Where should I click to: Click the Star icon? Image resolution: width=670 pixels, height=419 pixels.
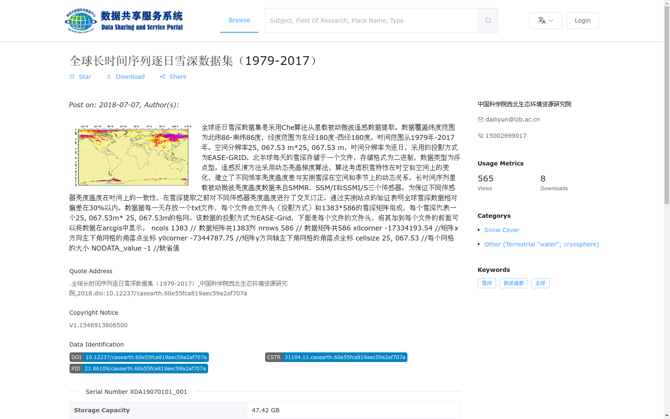[72, 77]
